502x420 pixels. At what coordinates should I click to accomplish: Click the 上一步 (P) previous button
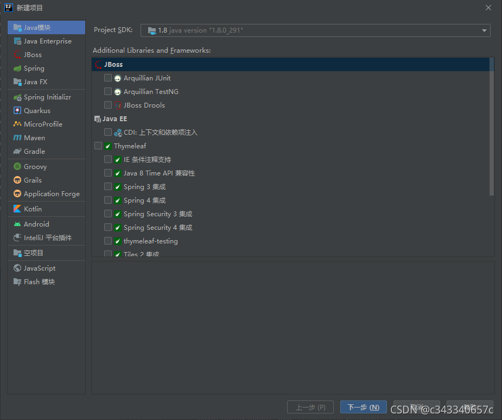click(310, 407)
